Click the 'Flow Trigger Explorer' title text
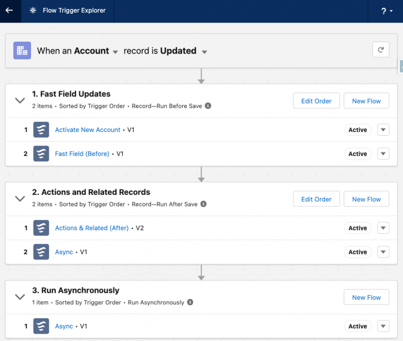Viewport: 403px width, 341px height. (75, 11)
